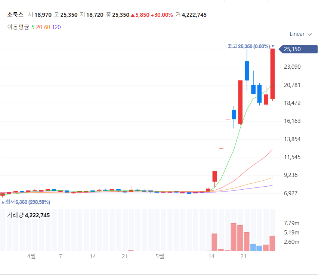
Task: Click the 최고 25,350 (0.00%) marker
Action: point(251,46)
